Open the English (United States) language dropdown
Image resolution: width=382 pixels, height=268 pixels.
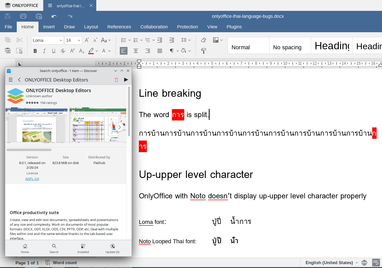pos(332,263)
